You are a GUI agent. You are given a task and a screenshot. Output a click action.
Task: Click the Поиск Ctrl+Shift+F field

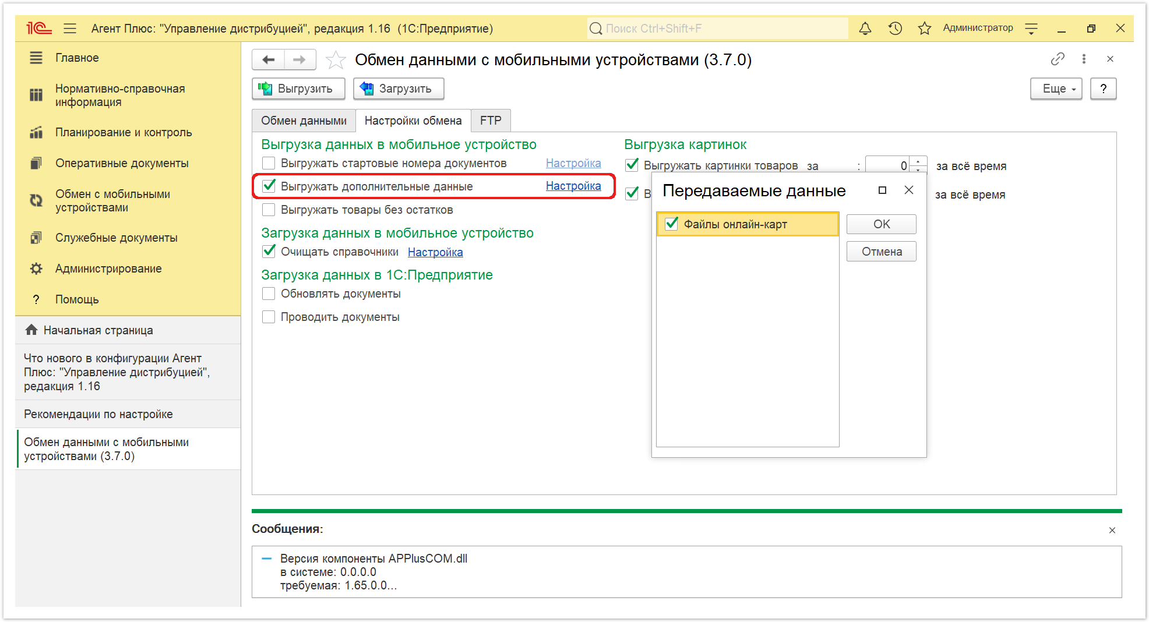(x=718, y=28)
